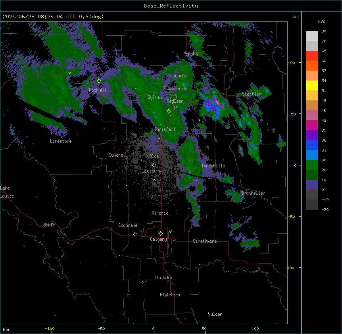Click the Sylvan label
The height and width of the screenshot is (334, 342).
click(155, 97)
